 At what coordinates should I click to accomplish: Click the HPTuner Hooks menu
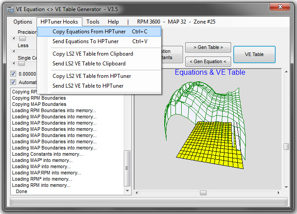pos(59,22)
